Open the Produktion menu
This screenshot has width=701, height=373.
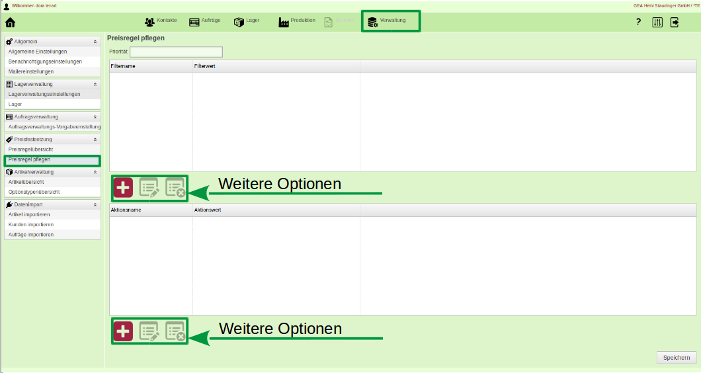click(x=297, y=21)
